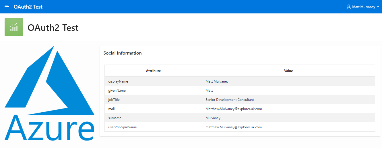The image size is (382, 148).
Task: Click the Senior Development Consultant value
Action: tap(230, 100)
